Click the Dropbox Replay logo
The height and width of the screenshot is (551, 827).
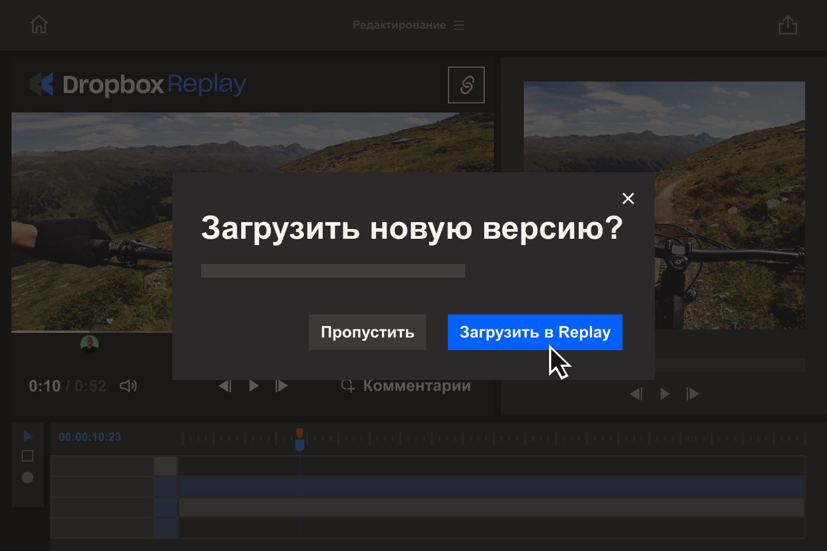[x=138, y=84]
